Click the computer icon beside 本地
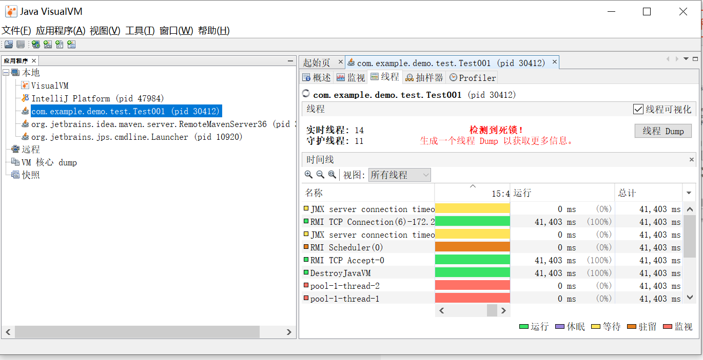703x360 pixels. point(15,73)
